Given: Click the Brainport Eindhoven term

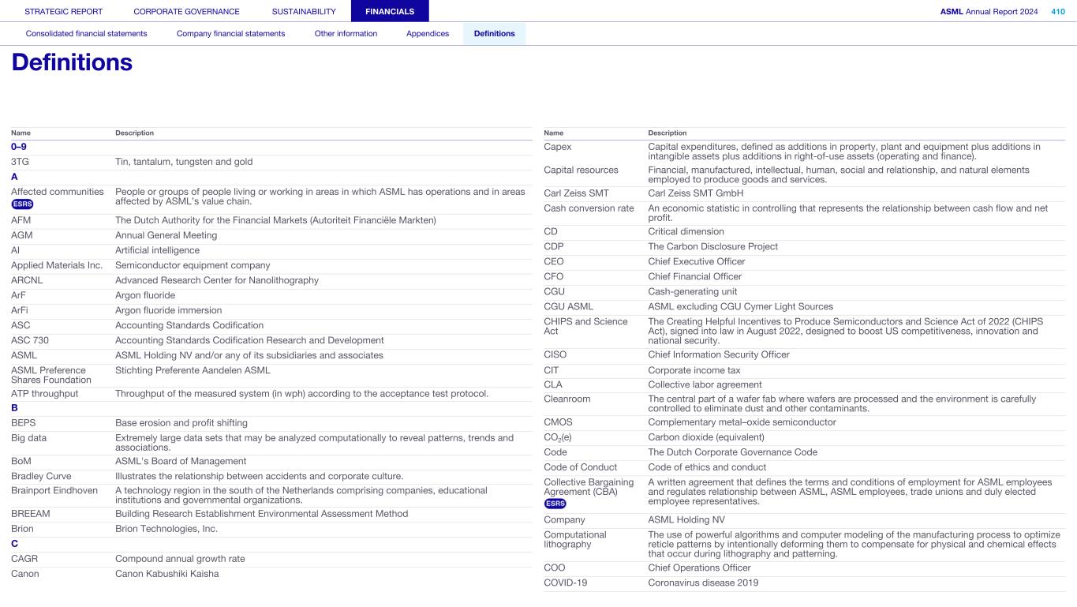Looking at the screenshot, I should click(x=54, y=490).
